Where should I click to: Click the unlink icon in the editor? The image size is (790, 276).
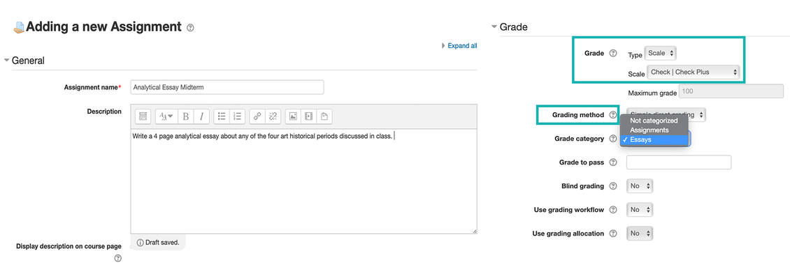(x=273, y=116)
